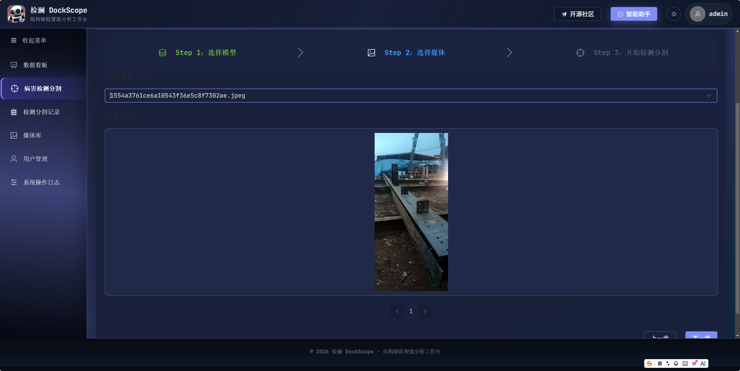Open the 媒体库 menu item
This screenshot has height=371, width=740.
44,136
